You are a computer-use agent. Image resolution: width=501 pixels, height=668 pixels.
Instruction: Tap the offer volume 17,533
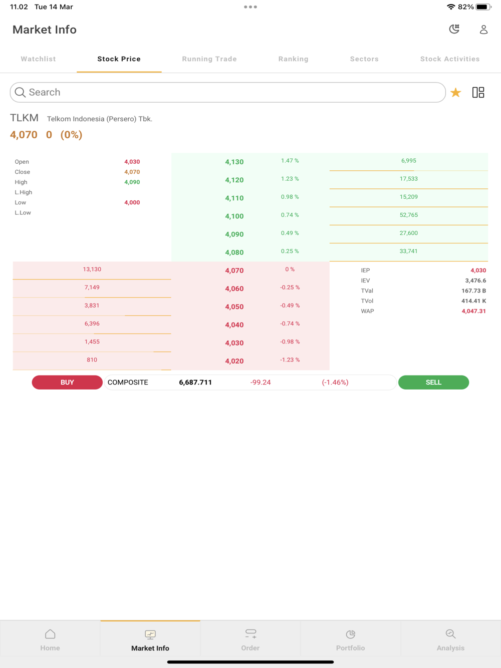409,179
